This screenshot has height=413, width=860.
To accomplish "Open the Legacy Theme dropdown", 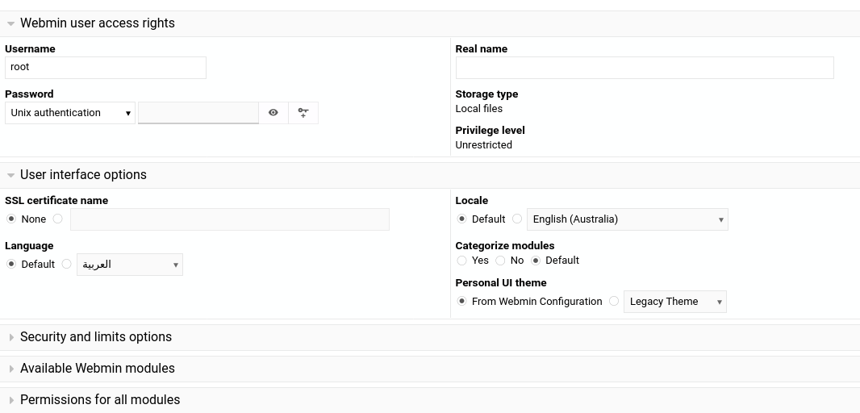I will 675,302.
